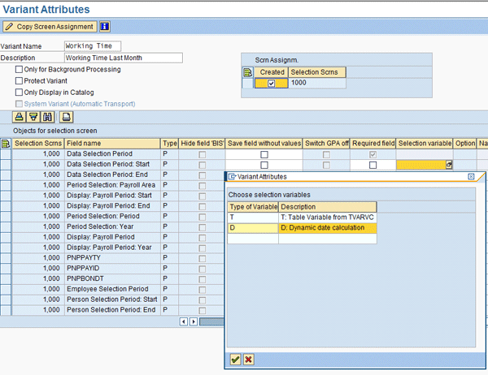Click the table settings icon of the selection screen objects grid

coord(6,143)
